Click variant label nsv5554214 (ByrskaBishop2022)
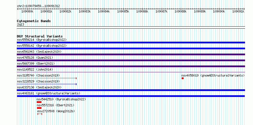 tap(42, 40)
